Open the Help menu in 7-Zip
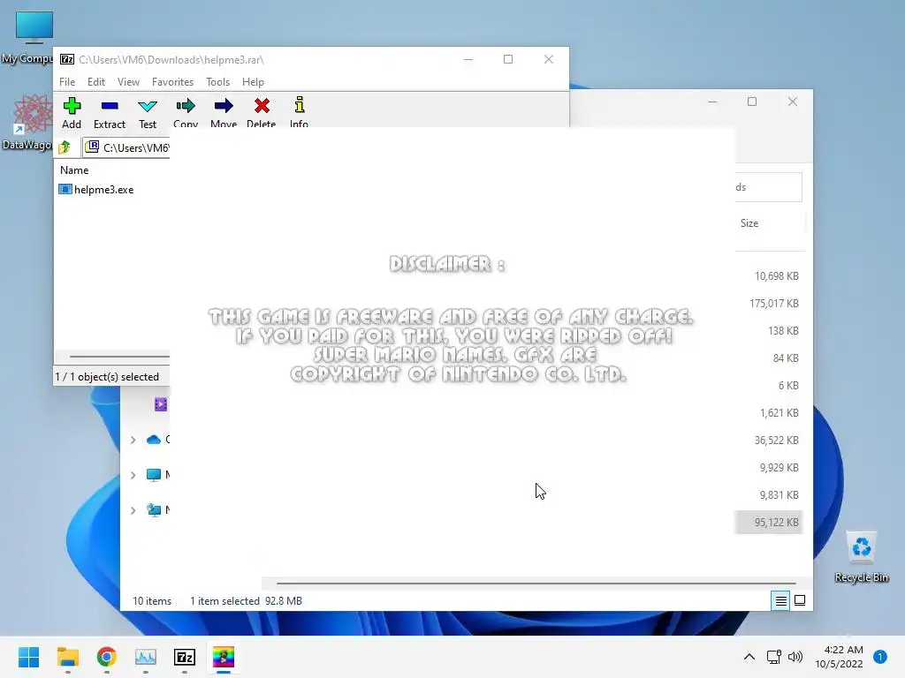The width and height of the screenshot is (905, 678). pos(253,82)
